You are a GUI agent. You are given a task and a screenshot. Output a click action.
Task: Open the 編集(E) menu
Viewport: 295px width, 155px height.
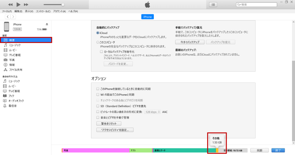[18, 11]
